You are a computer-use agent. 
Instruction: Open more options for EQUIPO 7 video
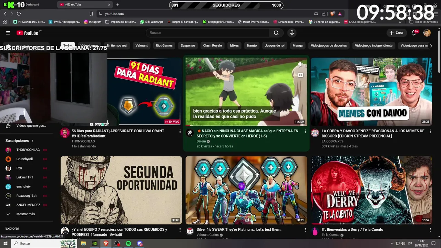(180, 230)
